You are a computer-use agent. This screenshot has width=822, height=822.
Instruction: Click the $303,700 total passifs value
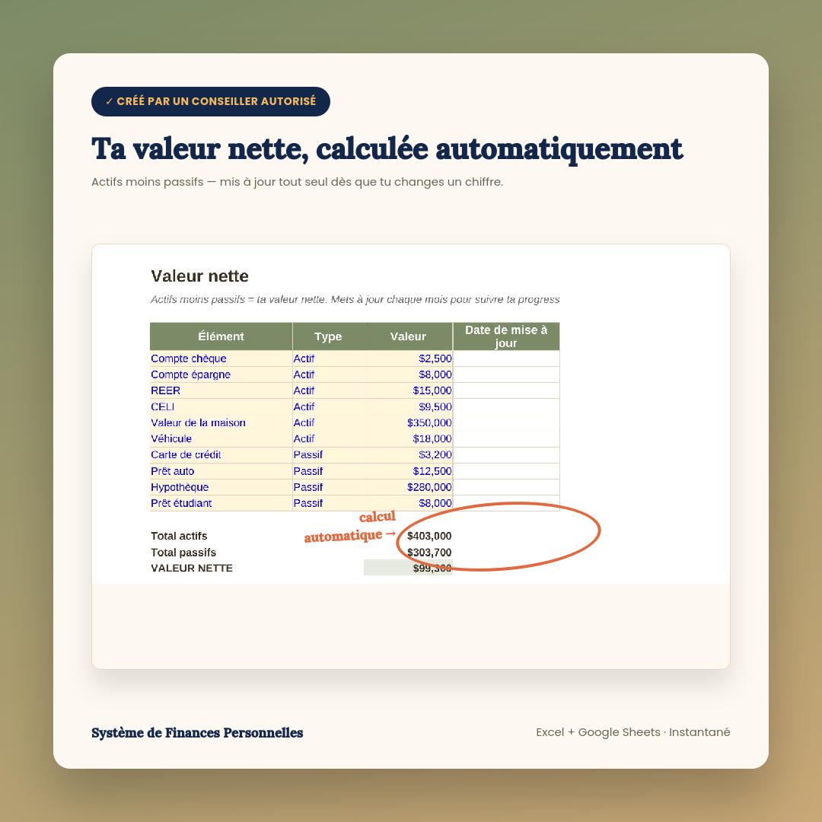pos(429,553)
